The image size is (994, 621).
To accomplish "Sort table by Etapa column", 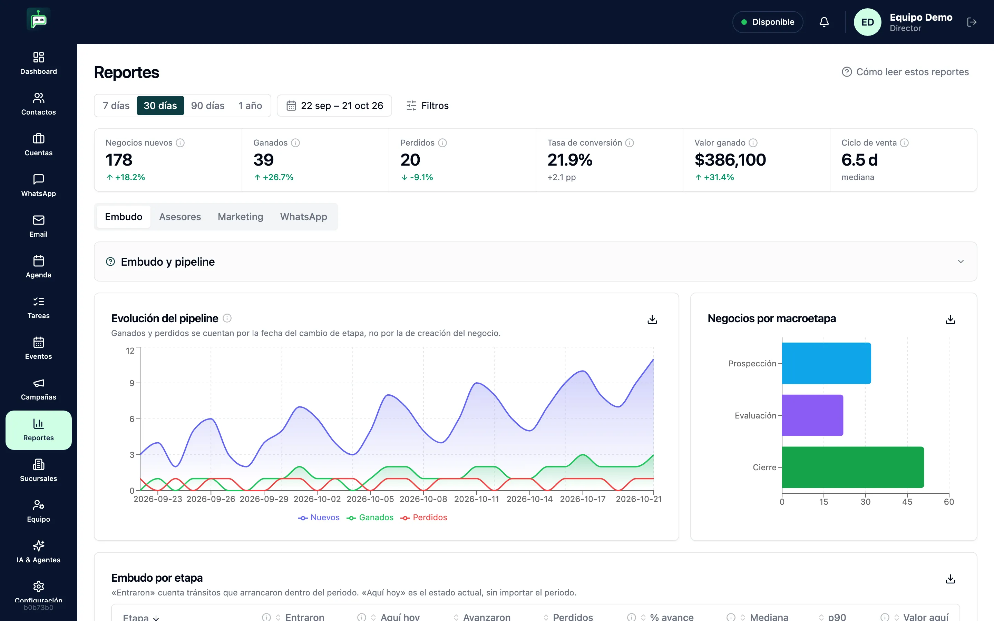I will (x=141, y=617).
